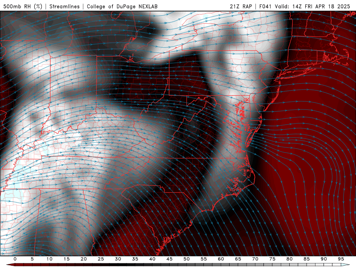Image resolution: width=356 pixels, height=267 pixels.
Task: Click the colorbar label '70'
Action: tap(255, 259)
